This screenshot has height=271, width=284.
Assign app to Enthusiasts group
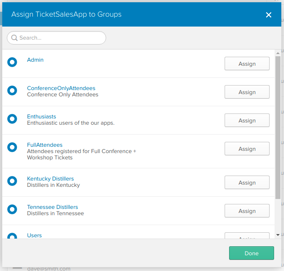(x=247, y=121)
